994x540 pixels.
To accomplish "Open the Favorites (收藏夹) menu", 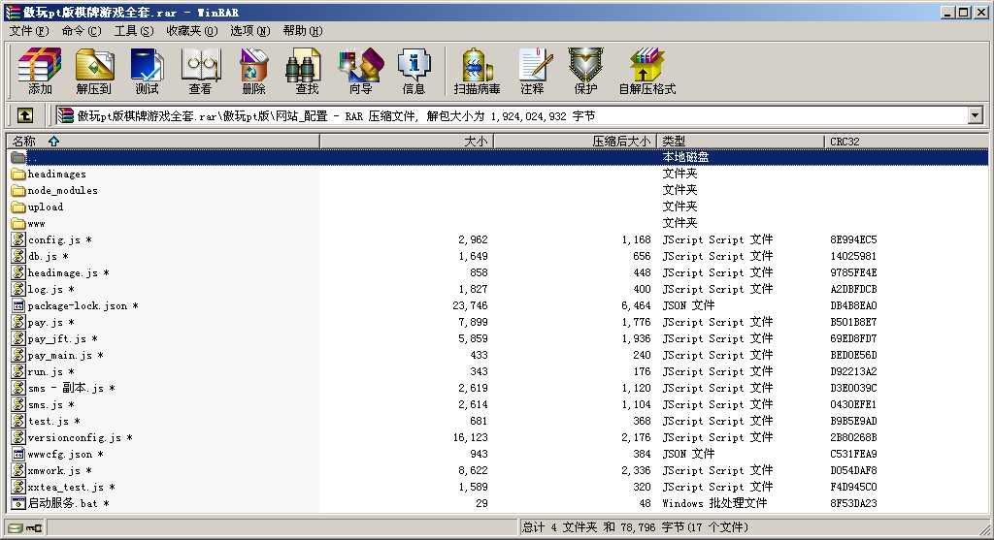I will click(x=192, y=30).
